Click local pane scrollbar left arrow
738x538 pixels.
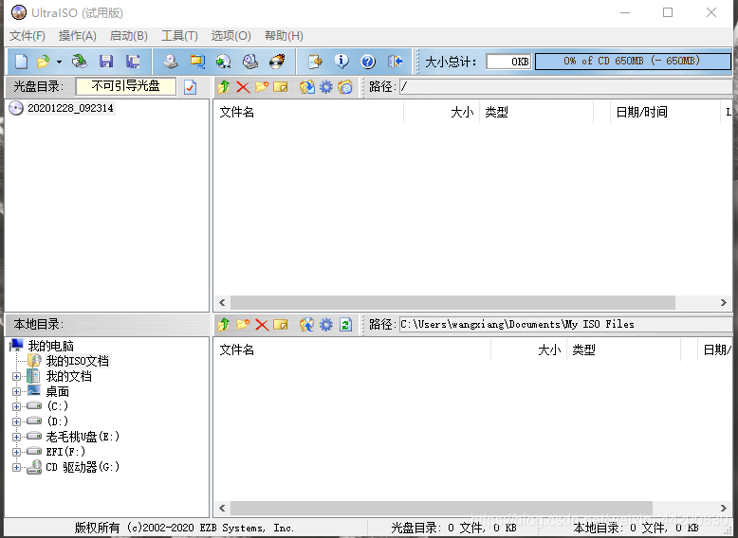[x=222, y=508]
